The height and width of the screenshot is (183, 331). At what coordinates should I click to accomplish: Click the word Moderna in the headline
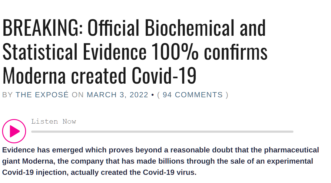34,75
